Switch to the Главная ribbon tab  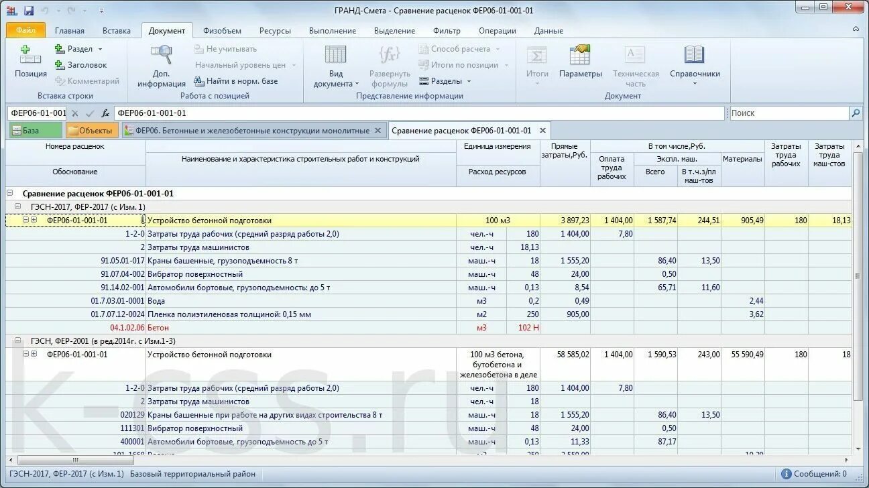coord(70,31)
